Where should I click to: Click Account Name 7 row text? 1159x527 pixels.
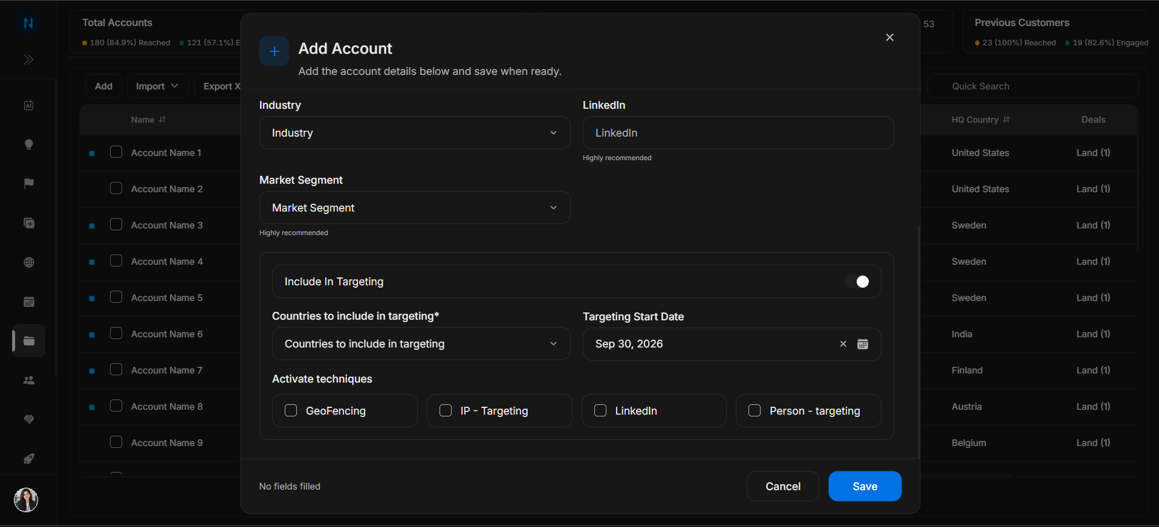[x=167, y=370]
